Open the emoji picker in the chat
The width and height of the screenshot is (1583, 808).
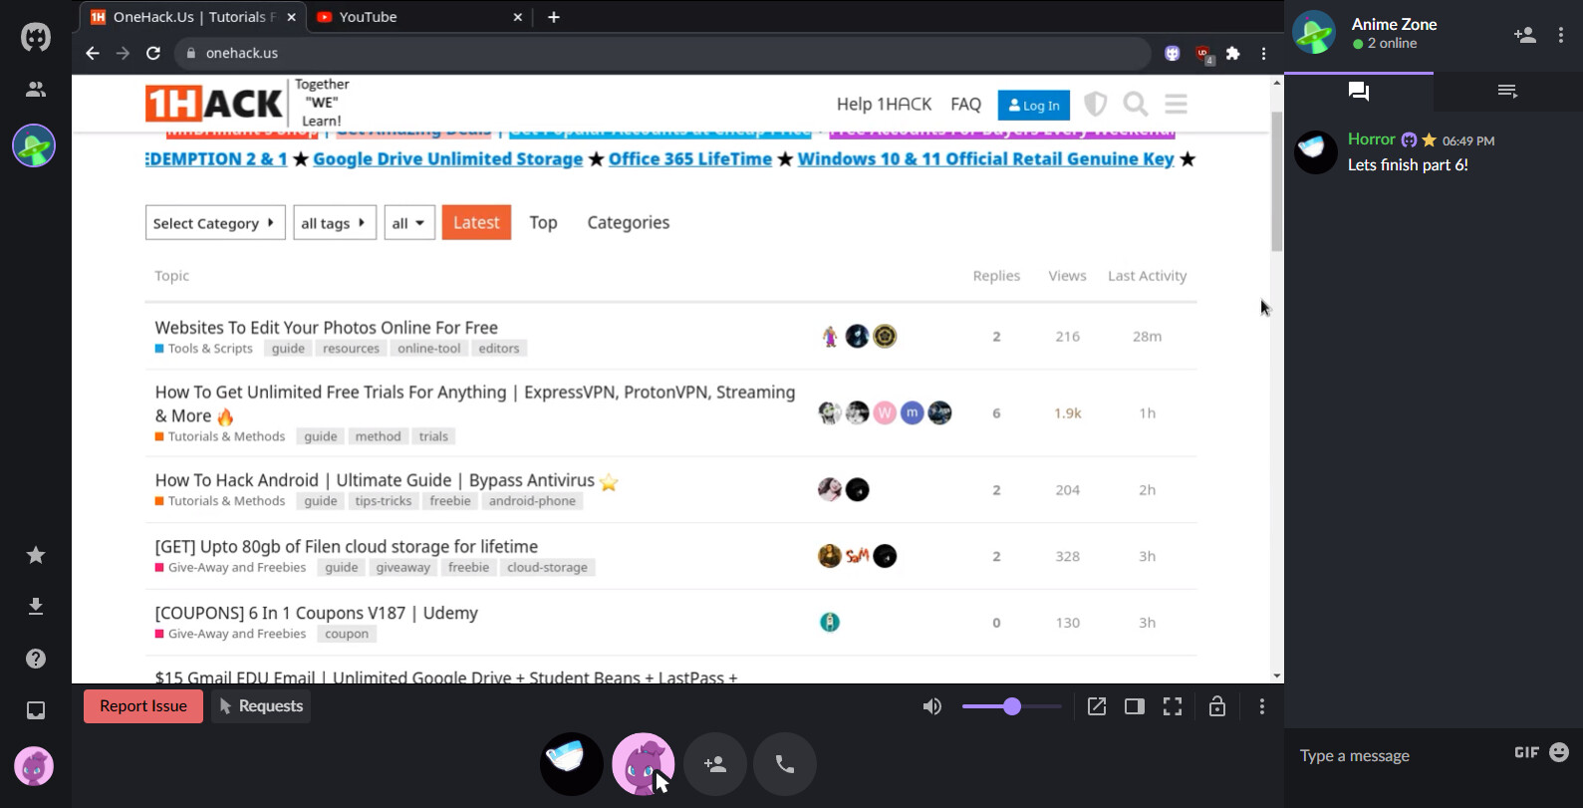[x=1559, y=752]
